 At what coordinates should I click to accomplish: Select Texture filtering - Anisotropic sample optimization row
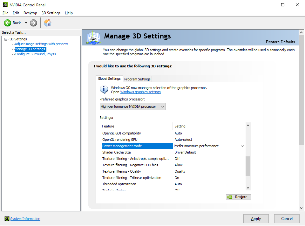pos(173,159)
